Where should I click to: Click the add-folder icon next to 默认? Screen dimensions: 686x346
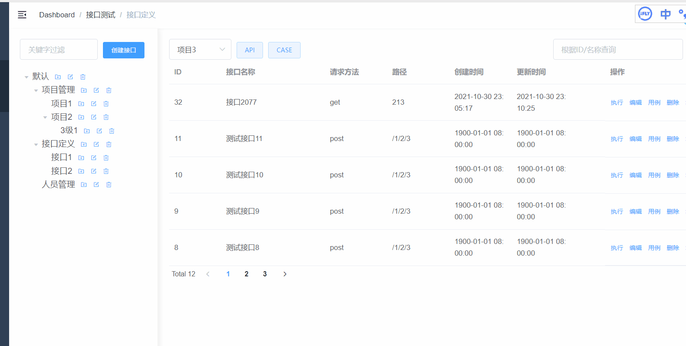58,77
